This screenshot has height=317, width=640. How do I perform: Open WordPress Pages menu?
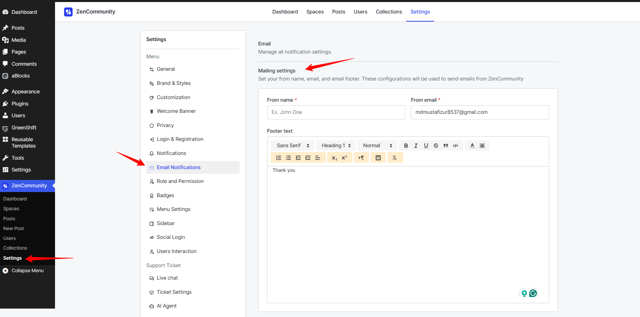point(27,52)
